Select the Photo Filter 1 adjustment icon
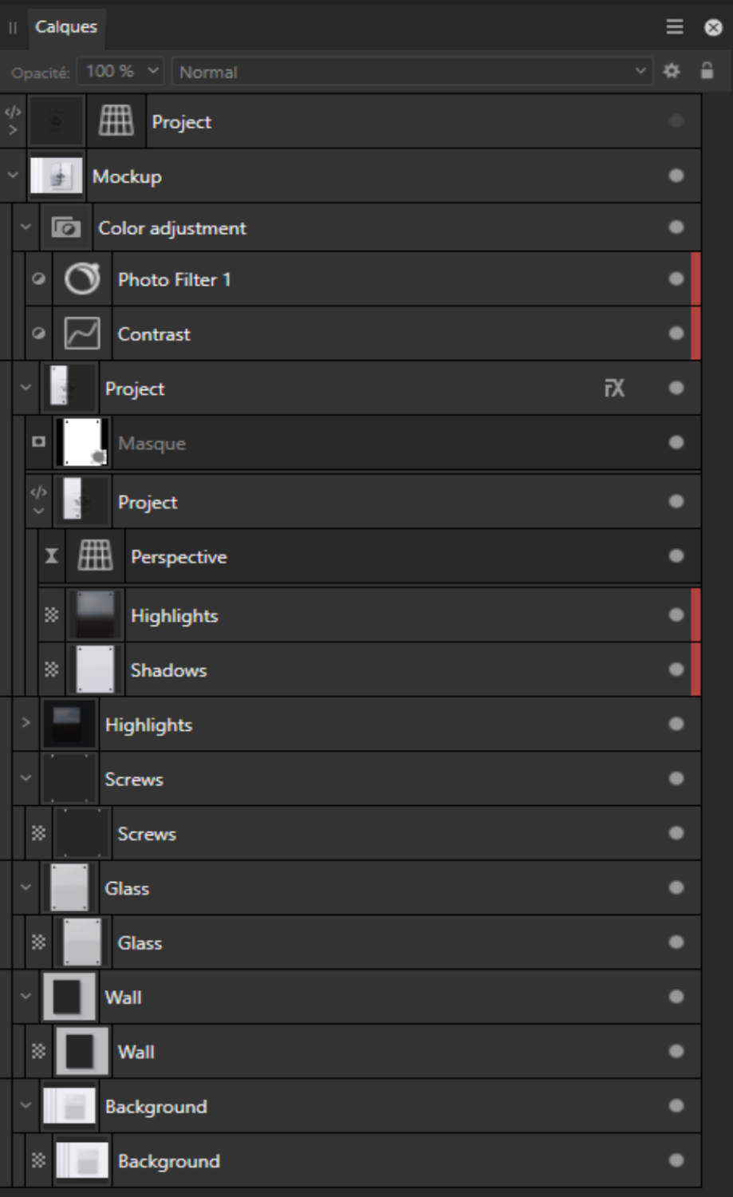Screen dimensions: 733x1197 pos(82,280)
